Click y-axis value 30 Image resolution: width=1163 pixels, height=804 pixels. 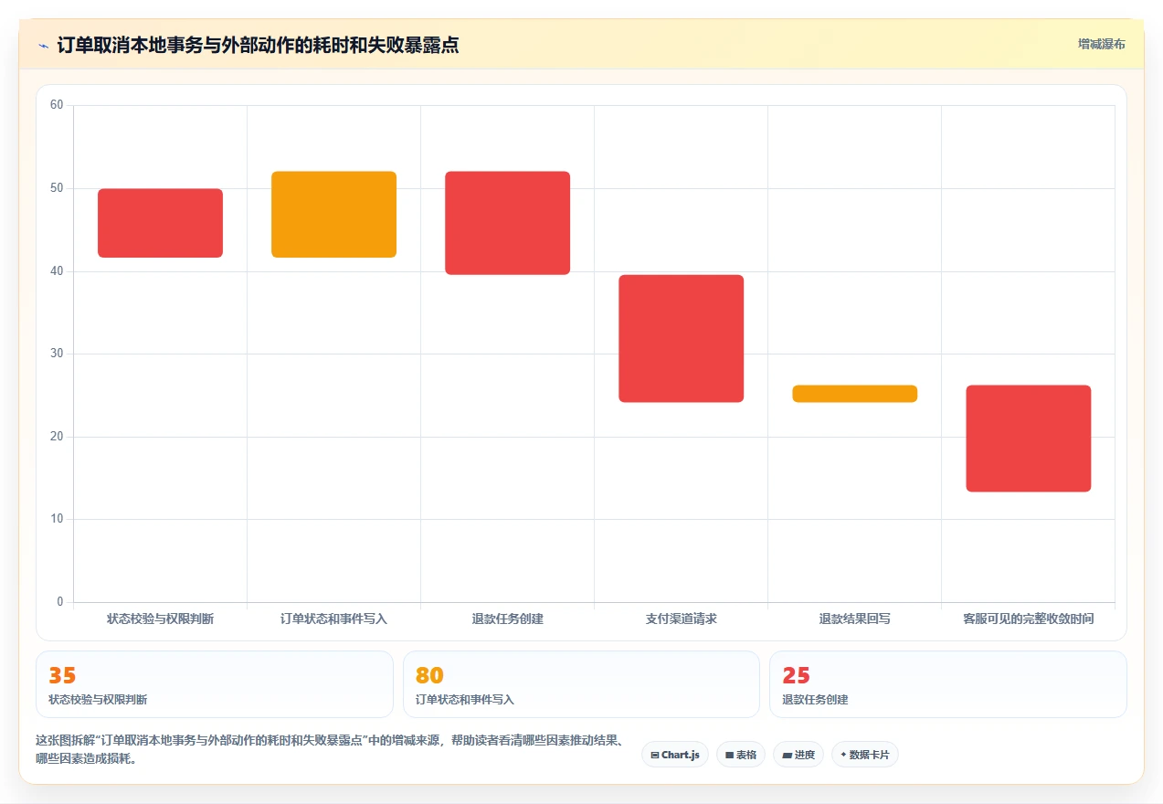click(x=57, y=354)
